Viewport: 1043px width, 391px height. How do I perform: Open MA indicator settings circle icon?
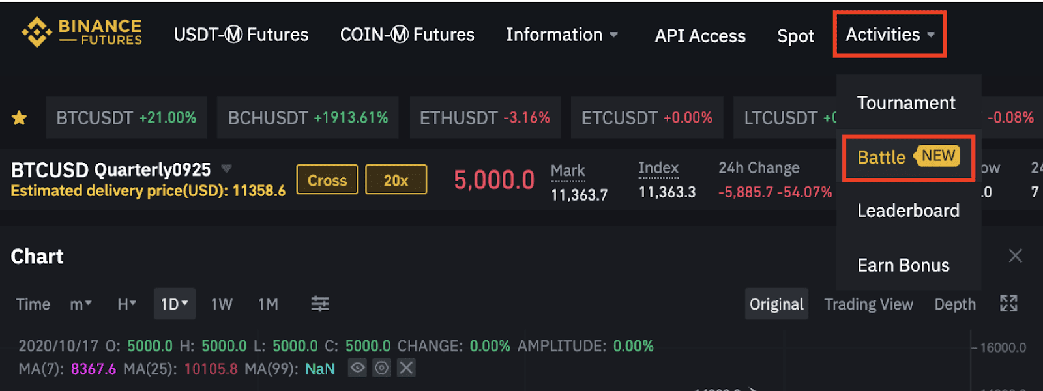pyautogui.click(x=382, y=368)
